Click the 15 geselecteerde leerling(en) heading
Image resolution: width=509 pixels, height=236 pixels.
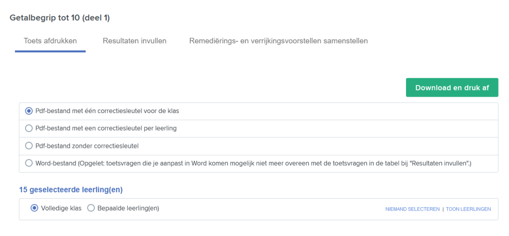(x=71, y=190)
